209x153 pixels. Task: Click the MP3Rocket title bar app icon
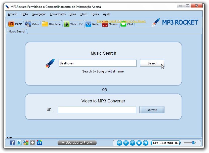click(7, 7)
